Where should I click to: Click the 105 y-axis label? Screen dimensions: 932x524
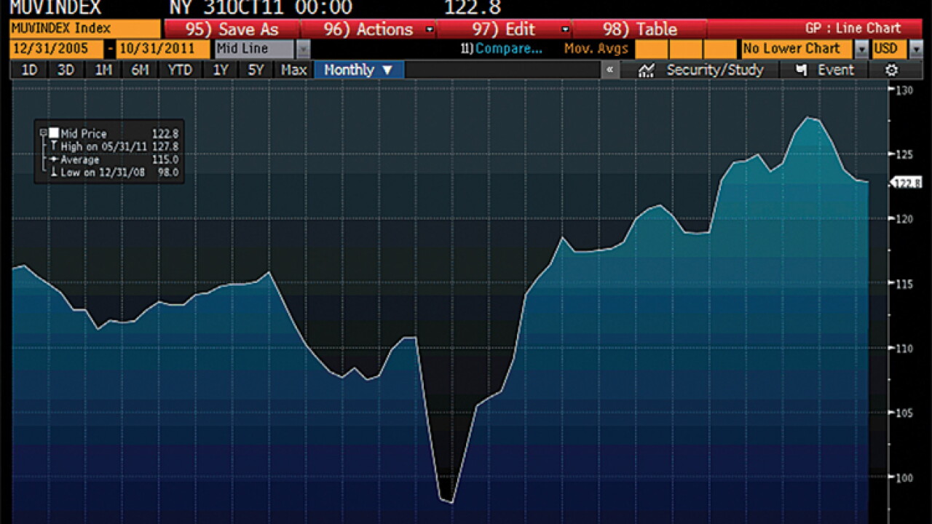(x=904, y=413)
